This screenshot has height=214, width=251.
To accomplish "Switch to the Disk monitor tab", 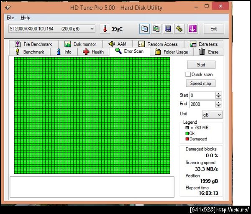I will click(81, 44).
